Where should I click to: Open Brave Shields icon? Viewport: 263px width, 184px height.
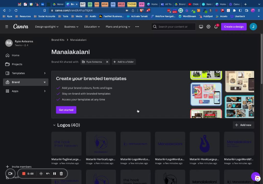[x=141, y=10]
